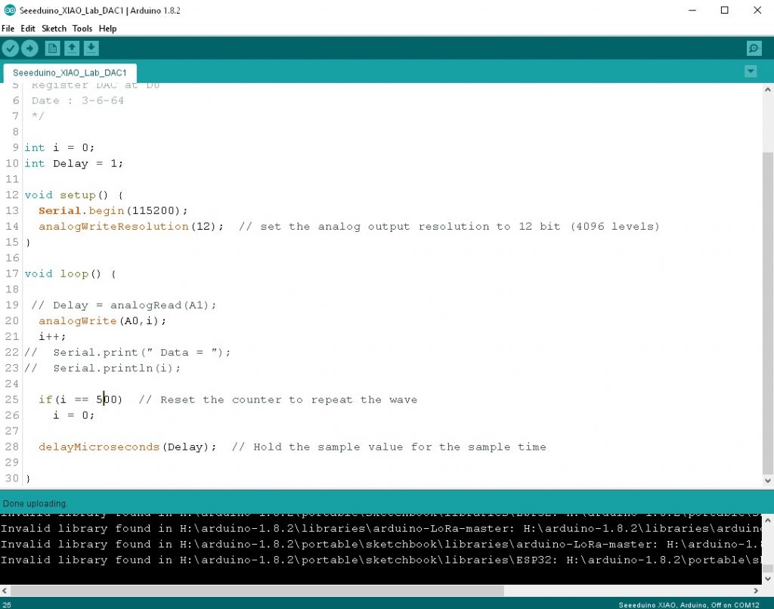Save the sketch with the Save icon
The image size is (774, 609).
pos(91,48)
